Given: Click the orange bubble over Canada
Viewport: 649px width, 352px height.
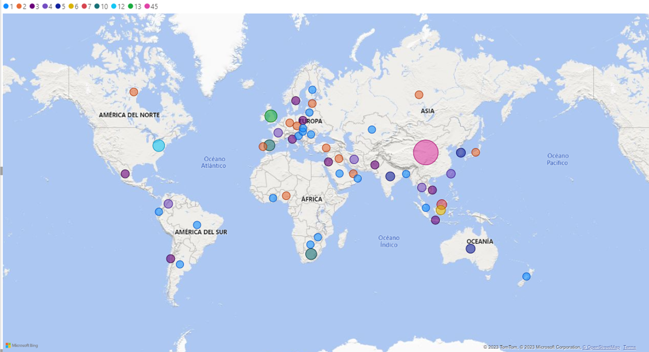Looking at the screenshot, I should 134,92.
